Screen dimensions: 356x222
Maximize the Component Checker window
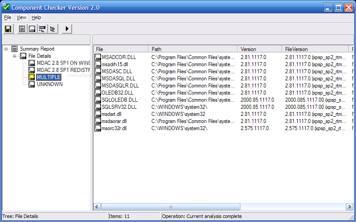point(338,7)
